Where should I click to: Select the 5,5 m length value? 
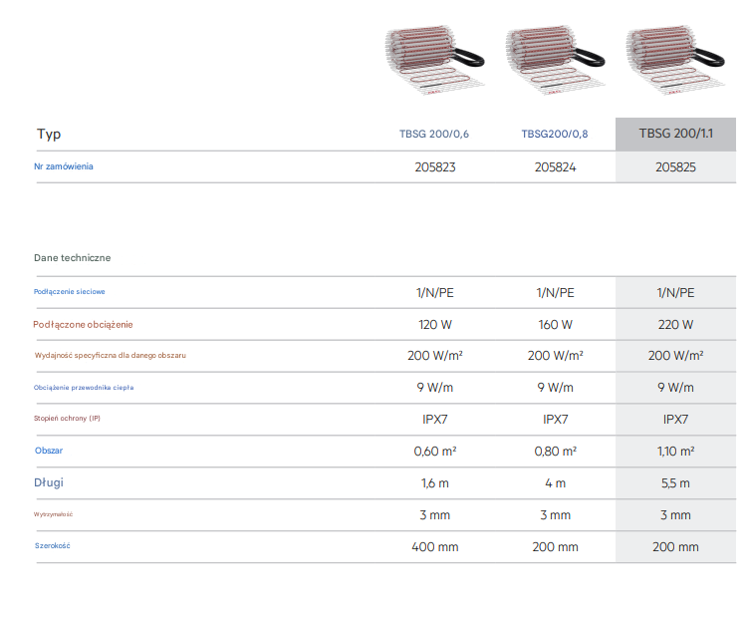[x=675, y=483]
